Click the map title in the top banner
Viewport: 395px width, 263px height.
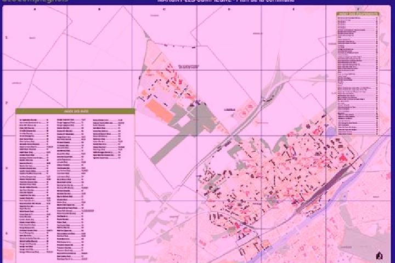click(225, 1)
